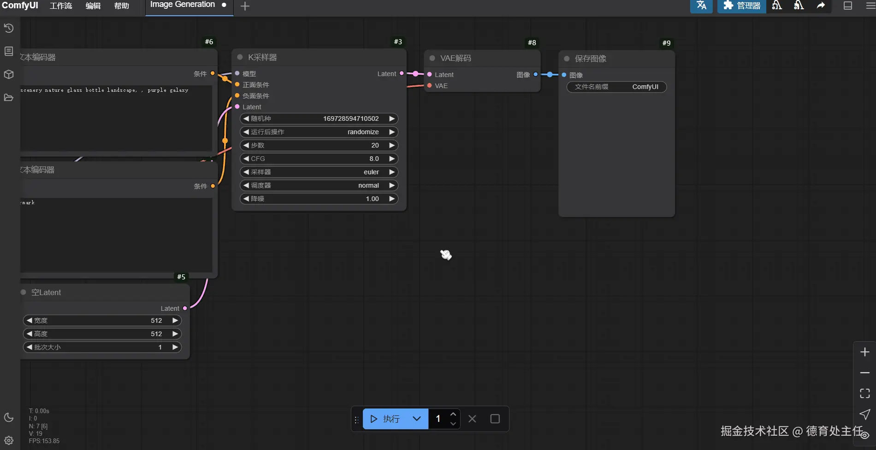Click the translate language icon

pos(701,6)
